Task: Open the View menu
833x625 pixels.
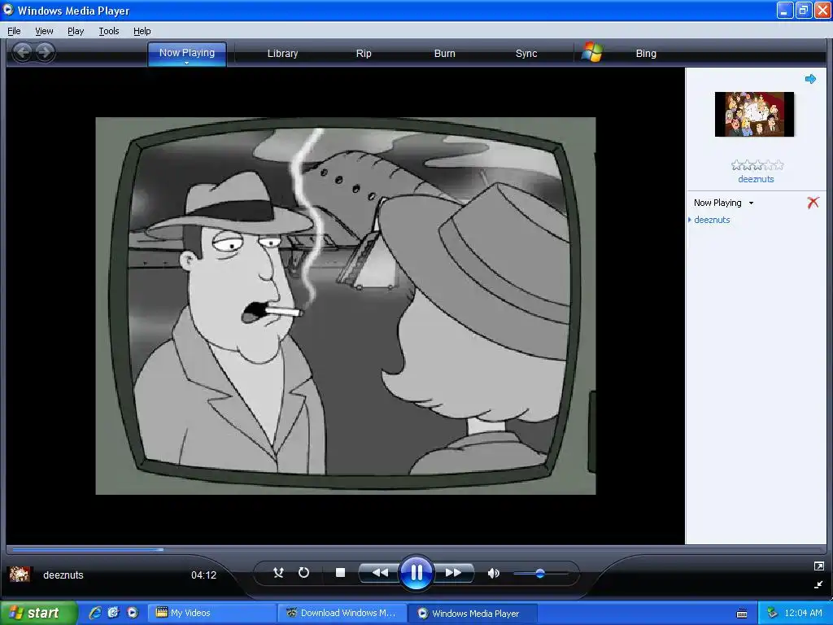Action: click(x=44, y=31)
